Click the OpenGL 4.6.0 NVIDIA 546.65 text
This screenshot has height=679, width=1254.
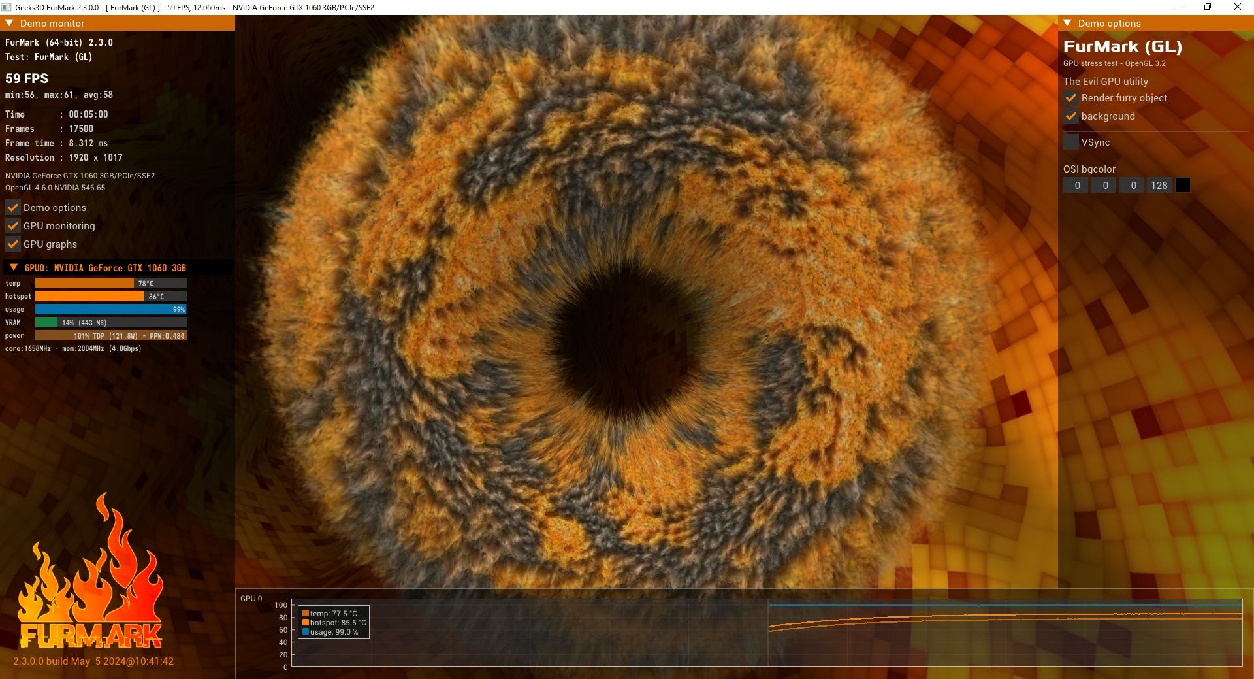click(55, 188)
